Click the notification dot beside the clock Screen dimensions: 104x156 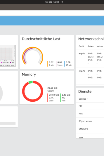(x=62, y=2)
